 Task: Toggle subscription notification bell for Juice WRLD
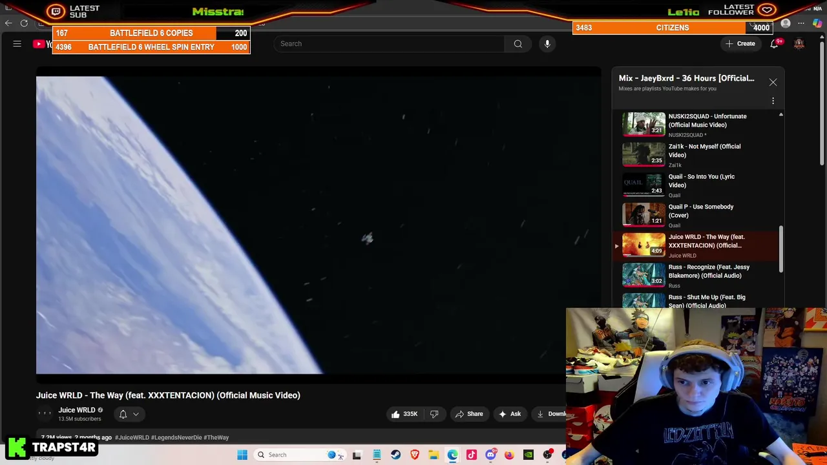123,414
